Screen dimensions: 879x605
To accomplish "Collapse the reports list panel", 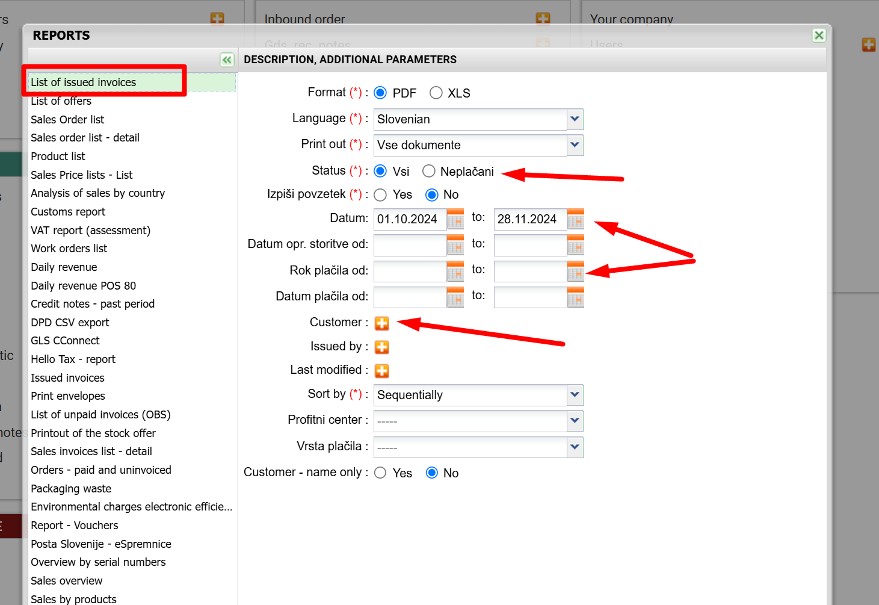I will (227, 60).
